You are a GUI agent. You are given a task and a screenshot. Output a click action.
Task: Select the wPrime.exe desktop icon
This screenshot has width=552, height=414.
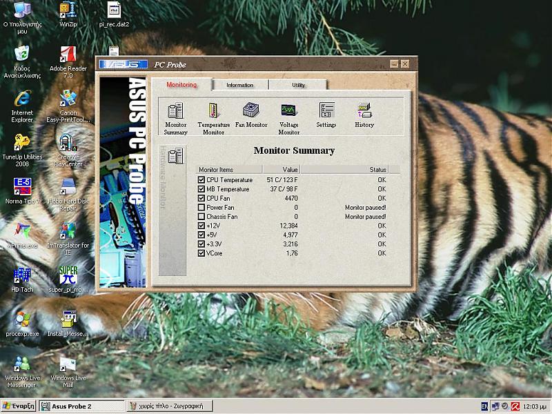(x=22, y=235)
